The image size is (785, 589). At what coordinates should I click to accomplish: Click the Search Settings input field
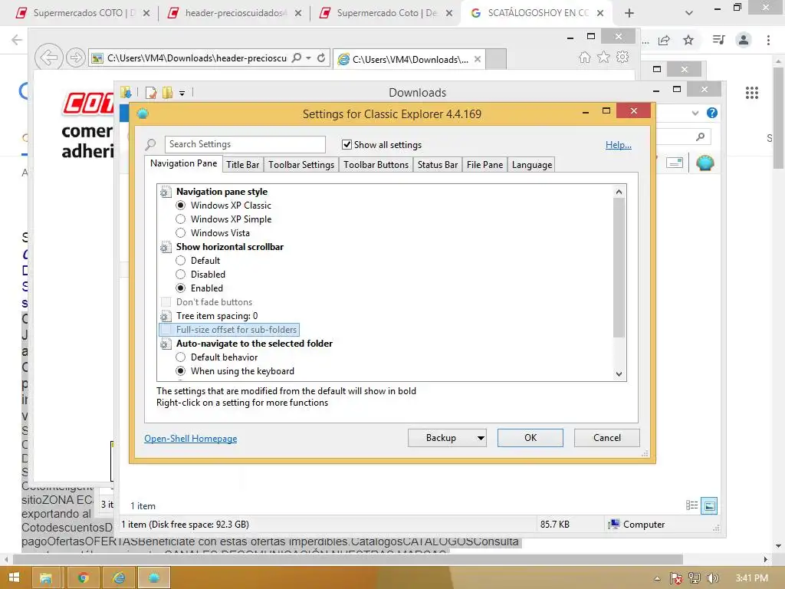[245, 144]
